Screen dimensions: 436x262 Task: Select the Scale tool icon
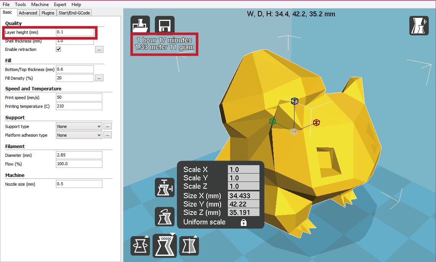click(x=165, y=246)
